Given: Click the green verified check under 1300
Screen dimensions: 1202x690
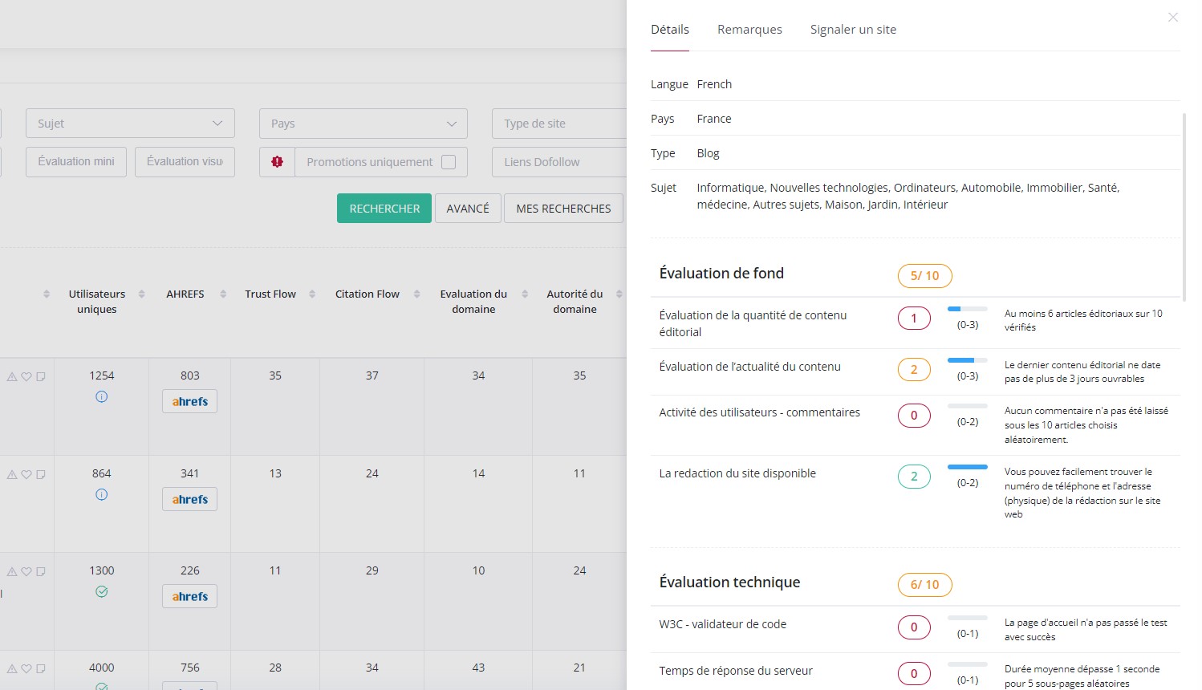Looking at the screenshot, I should (102, 591).
